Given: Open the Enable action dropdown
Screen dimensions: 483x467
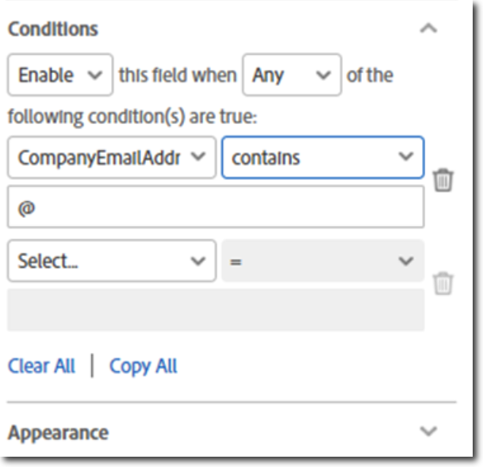Looking at the screenshot, I should (x=59, y=75).
